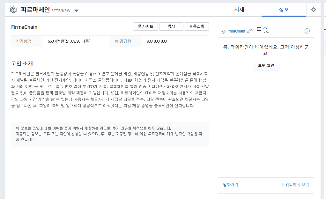Click the 600,000,000 supply value
Screen dimensions: 326x199
(157, 41)
